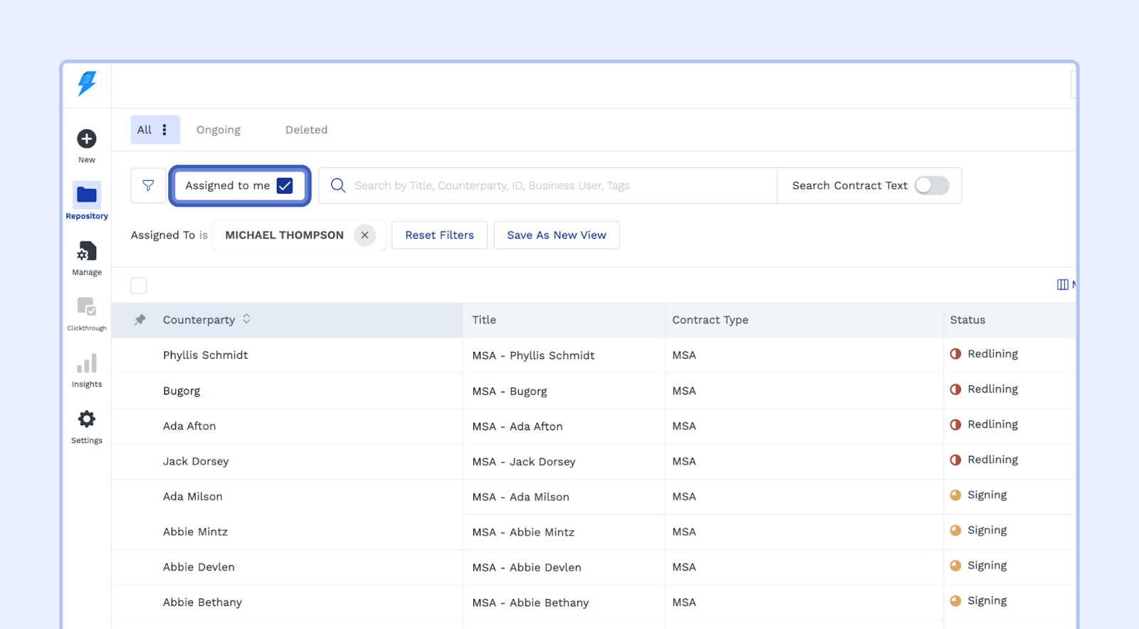Click the pin icon in table header

click(140, 320)
